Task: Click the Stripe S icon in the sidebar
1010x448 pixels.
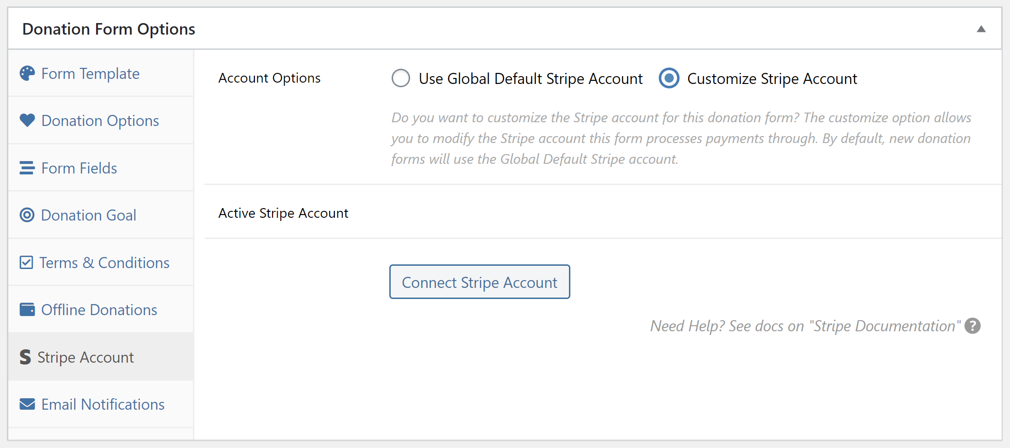Action: tap(24, 357)
